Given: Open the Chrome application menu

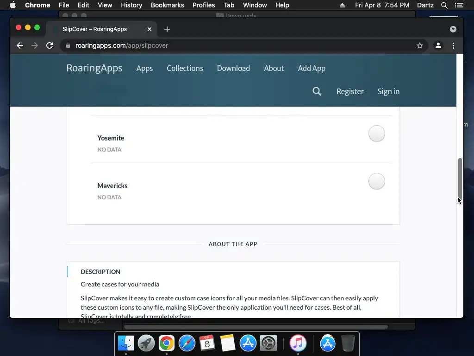Looking at the screenshot, I should 37,5.
